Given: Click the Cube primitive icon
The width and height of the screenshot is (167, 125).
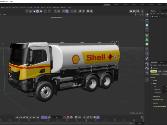Looking at the screenshot, I should tap(147, 25).
